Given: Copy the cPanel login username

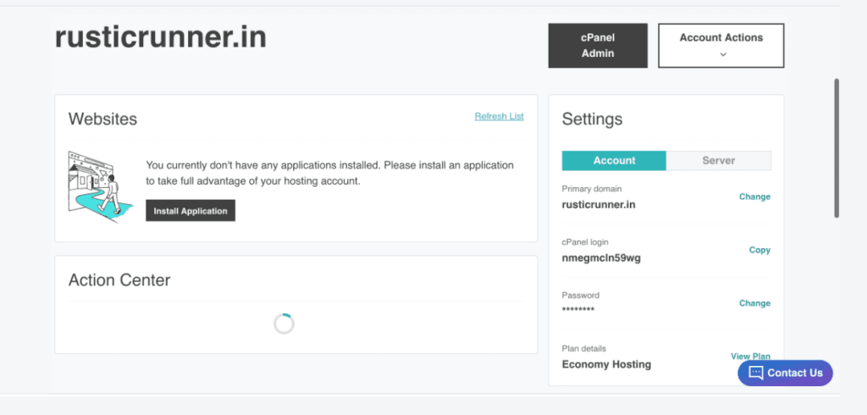Looking at the screenshot, I should tap(759, 250).
